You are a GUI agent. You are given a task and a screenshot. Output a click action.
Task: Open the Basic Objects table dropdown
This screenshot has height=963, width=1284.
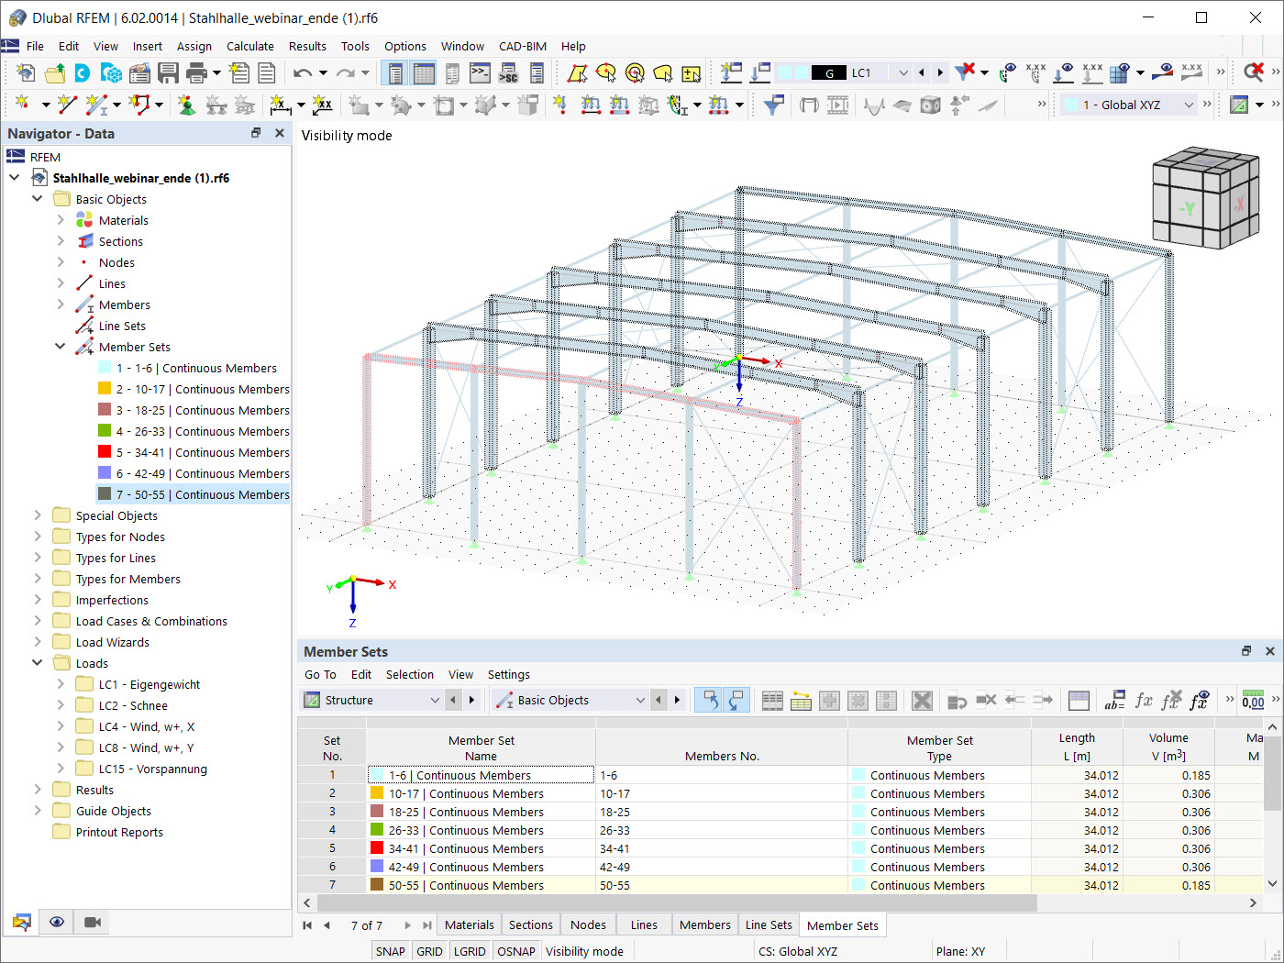[640, 701]
